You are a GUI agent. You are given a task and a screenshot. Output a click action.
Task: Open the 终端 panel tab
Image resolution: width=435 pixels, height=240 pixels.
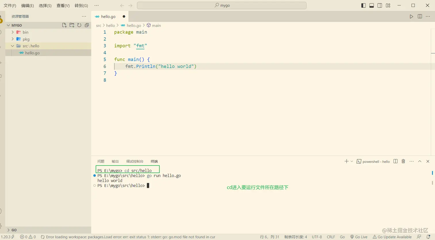(x=154, y=161)
